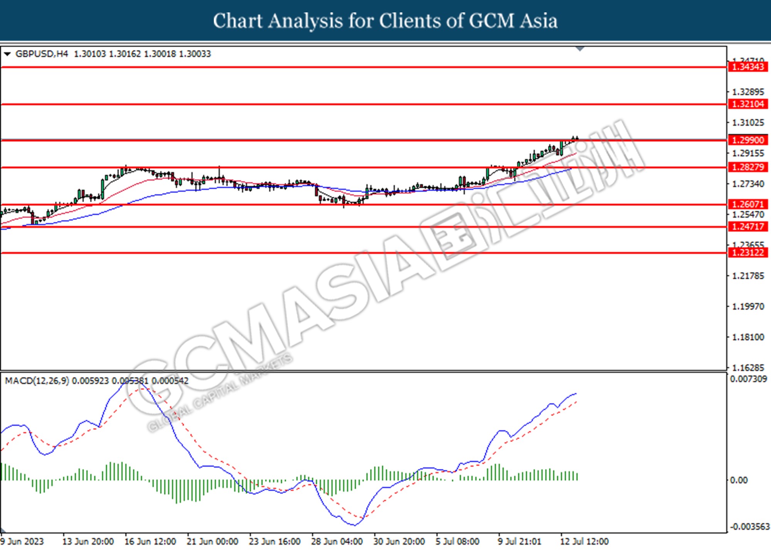The height and width of the screenshot is (551, 771).
Task: Select the 1.29900 price level label
Action: (x=747, y=140)
